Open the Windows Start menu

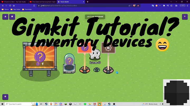point(2,104)
